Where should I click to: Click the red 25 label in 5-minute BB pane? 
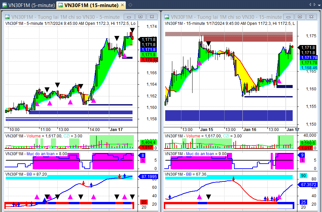click(x=144, y=202)
